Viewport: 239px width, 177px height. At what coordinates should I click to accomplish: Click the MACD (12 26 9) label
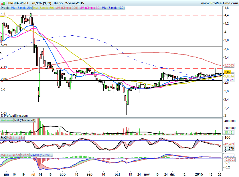[x=42, y=155]
